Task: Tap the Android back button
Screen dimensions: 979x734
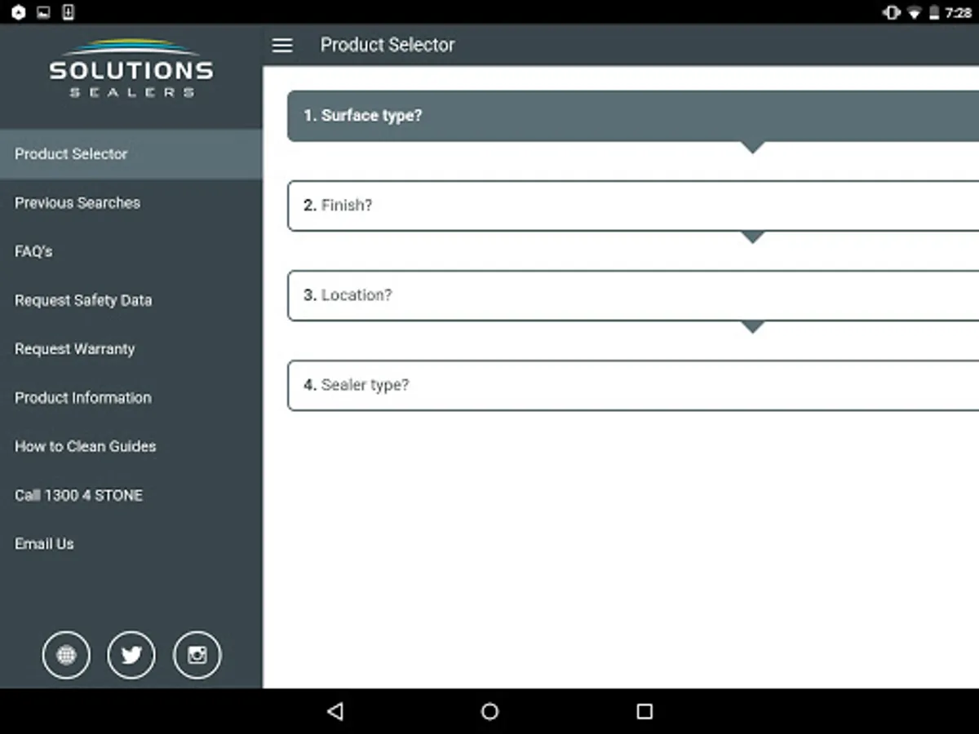Action: (x=334, y=711)
